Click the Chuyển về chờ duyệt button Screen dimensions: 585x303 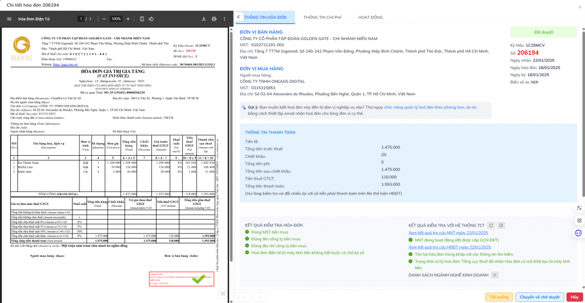(x=539, y=297)
